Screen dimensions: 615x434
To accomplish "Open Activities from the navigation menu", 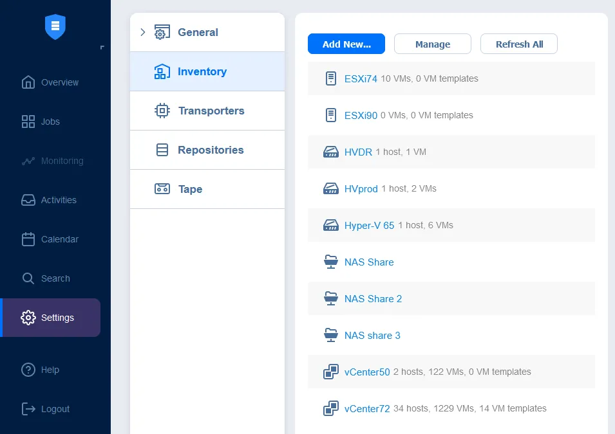I will [x=58, y=200].
